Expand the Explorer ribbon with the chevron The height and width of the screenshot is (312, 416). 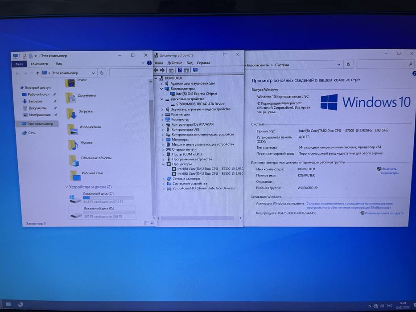[x=143, y=63]
